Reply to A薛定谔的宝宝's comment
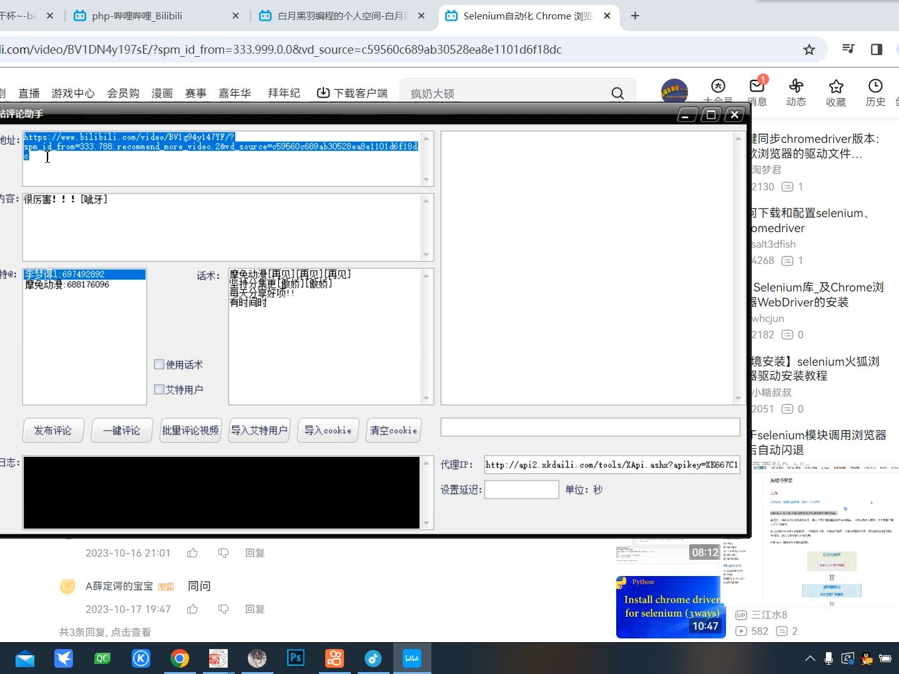 (x=255, y=609)
